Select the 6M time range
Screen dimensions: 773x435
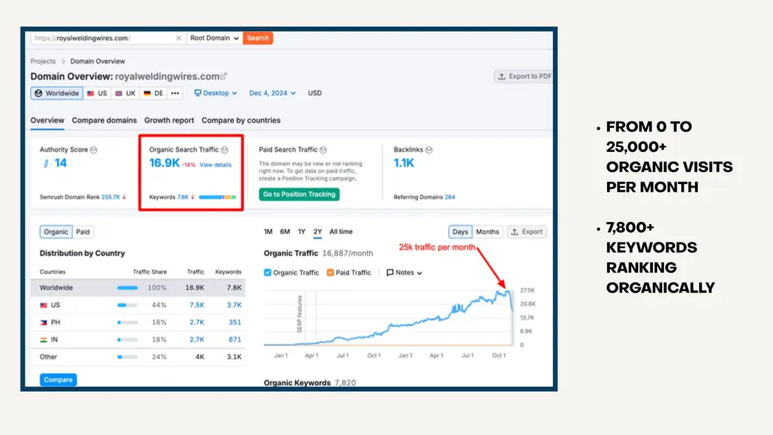click(285, 232)
